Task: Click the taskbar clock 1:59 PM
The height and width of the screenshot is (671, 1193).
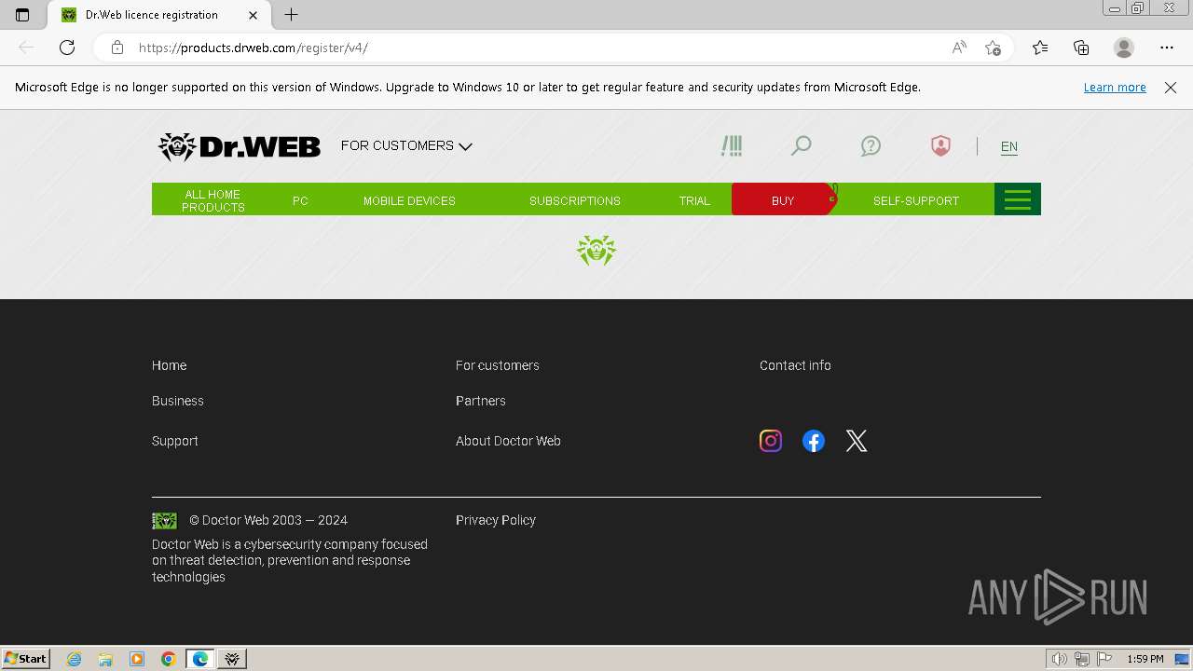Action: point(1145,659)
